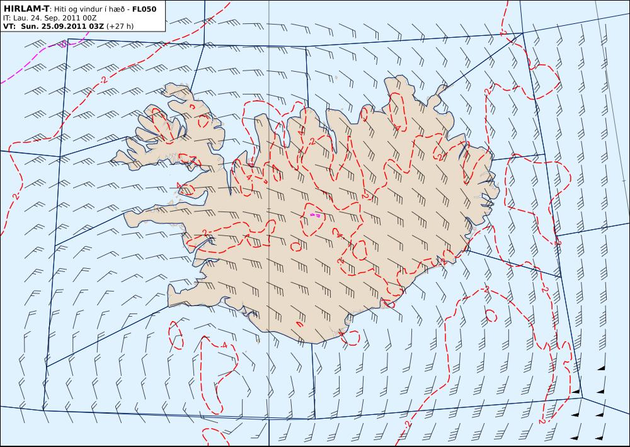Click the HIRLAM-T model title
This screenshot has height=447, width=630.
[x=26, y=9]
